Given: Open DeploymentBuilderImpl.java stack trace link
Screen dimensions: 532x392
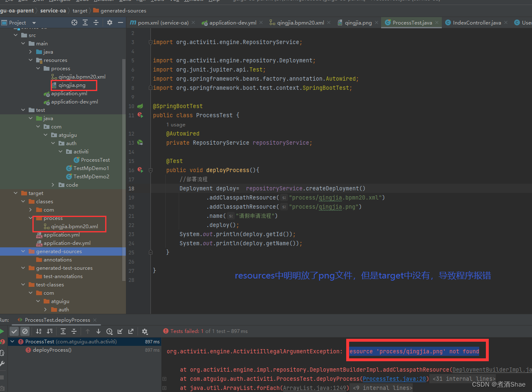Looking at the screenshot, I should [x=492, y=370].
